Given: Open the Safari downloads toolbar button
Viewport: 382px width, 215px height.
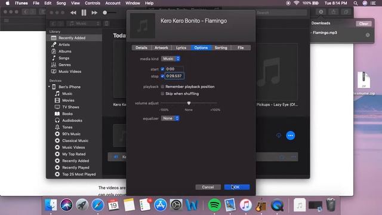Looking at the screenshot, I should (x=321, y=12).
